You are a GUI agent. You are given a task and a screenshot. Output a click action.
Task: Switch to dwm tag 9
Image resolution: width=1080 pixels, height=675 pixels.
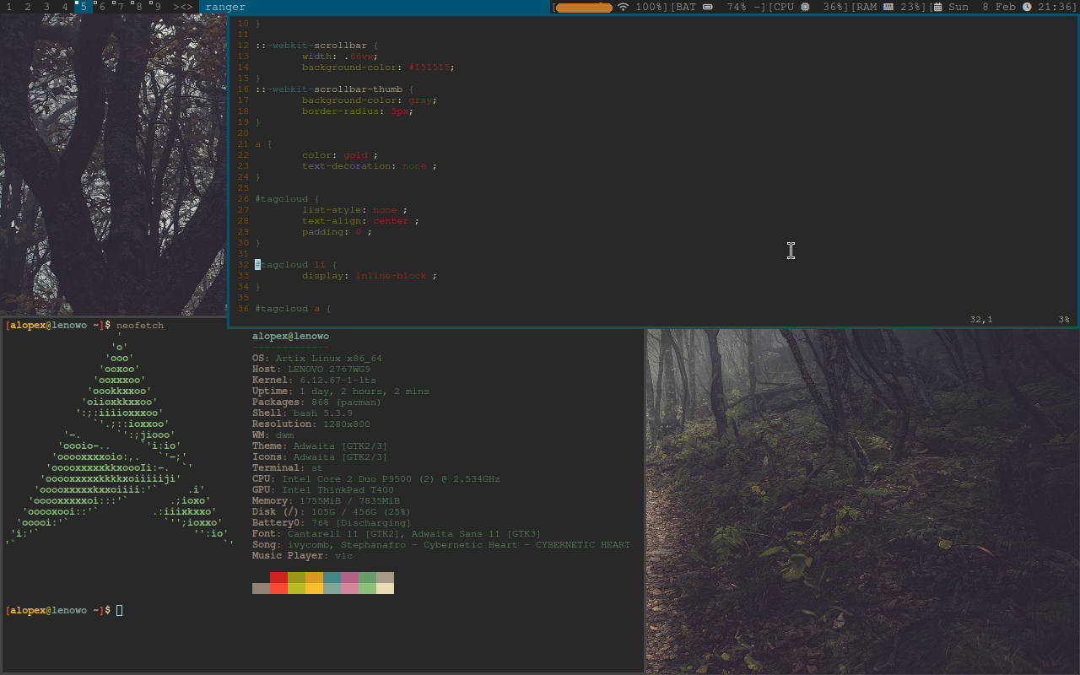click(x=158, y=7)
